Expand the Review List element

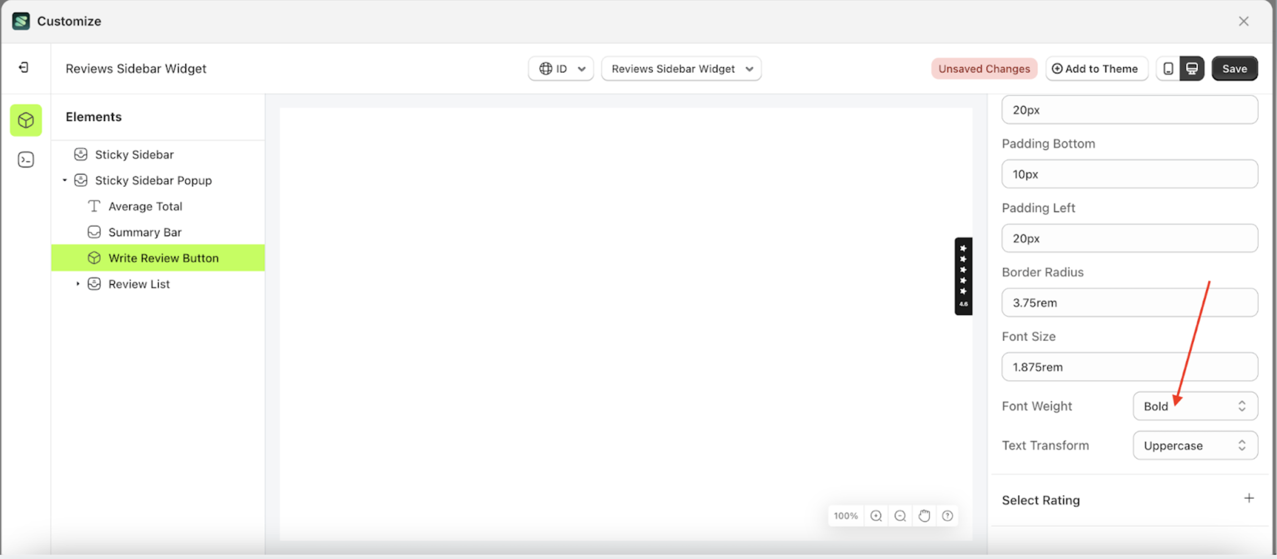point(78,284)
